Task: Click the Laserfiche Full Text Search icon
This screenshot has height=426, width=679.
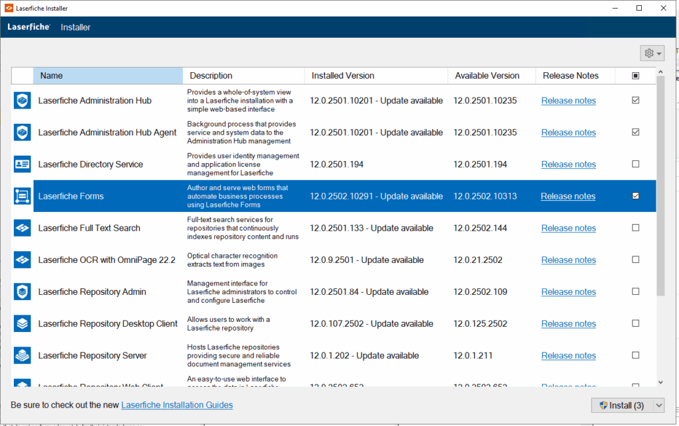Action: coord(23,228)
